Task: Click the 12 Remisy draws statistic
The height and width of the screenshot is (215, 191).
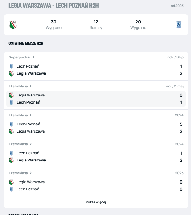Action: pyautogui.click(x=96, y=25)
